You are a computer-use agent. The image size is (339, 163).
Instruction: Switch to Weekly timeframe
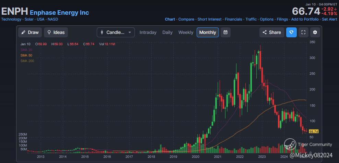tap(186, 33)
